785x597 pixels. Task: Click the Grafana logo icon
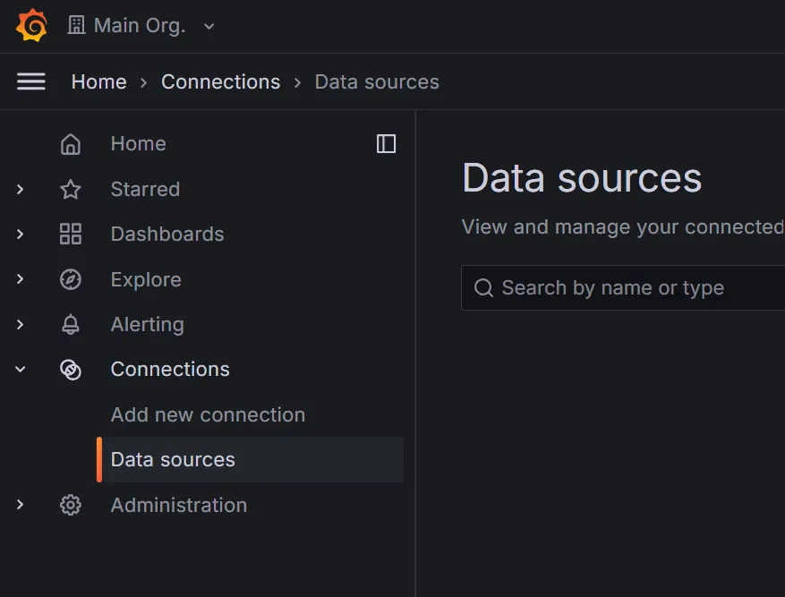31,25
